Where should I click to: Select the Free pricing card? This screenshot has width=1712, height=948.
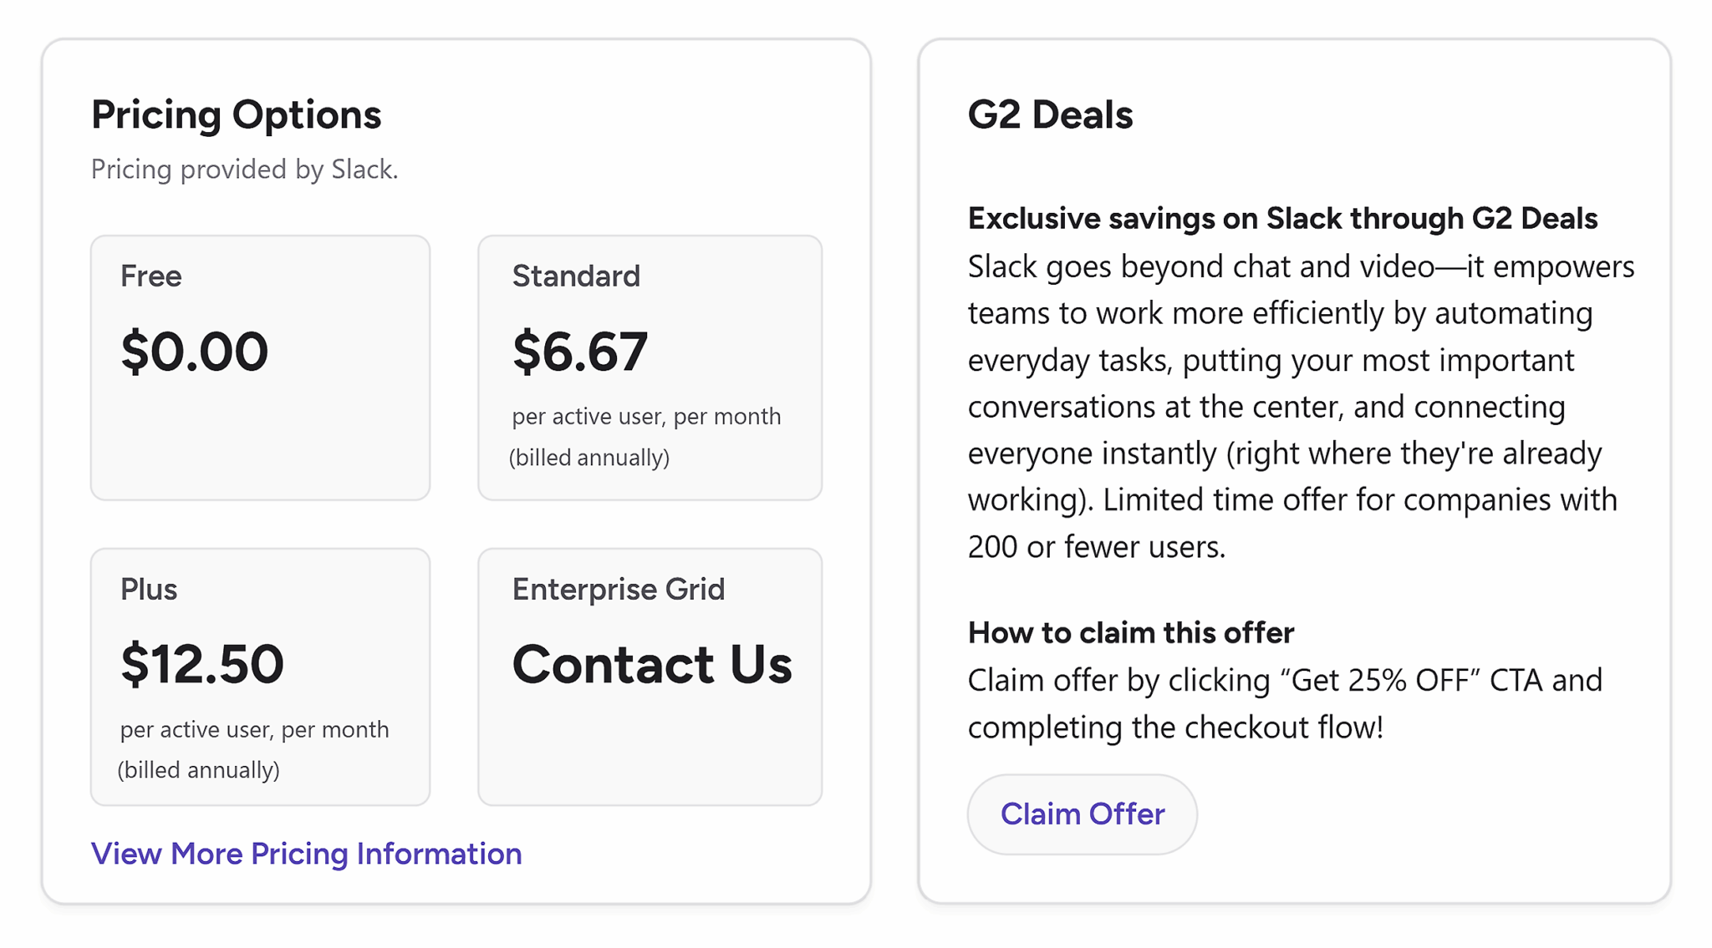click(x=259, y=368)
